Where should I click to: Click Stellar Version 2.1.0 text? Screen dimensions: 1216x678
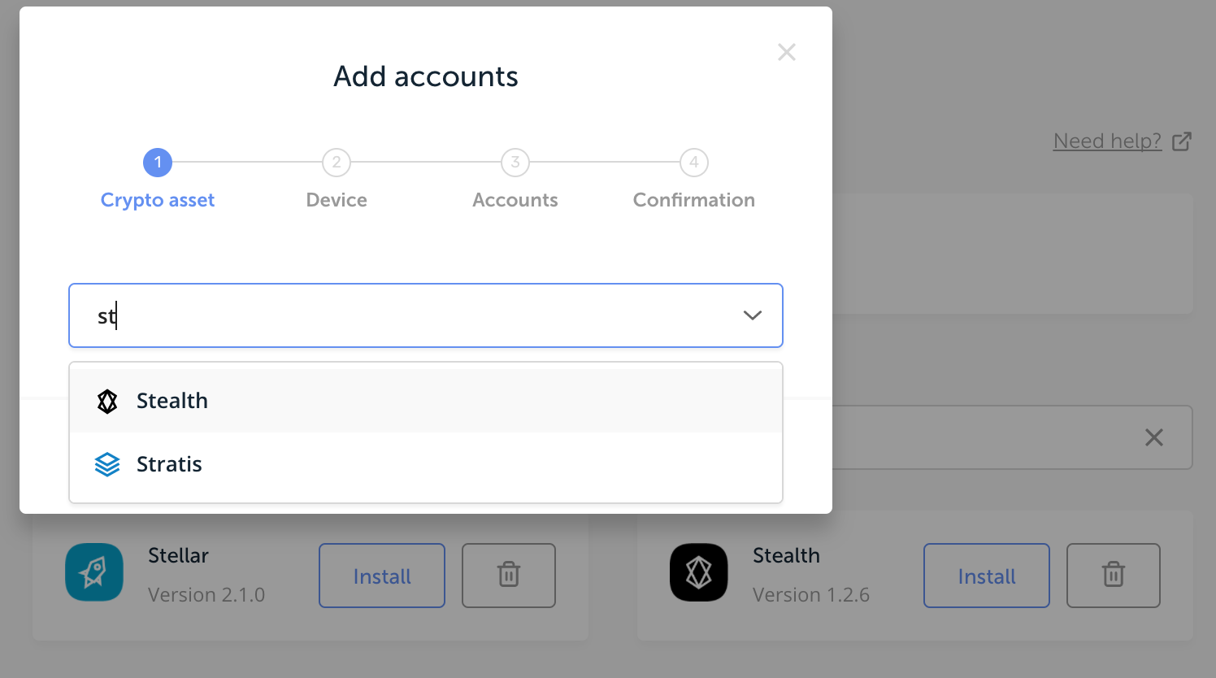tap(206, 595)
